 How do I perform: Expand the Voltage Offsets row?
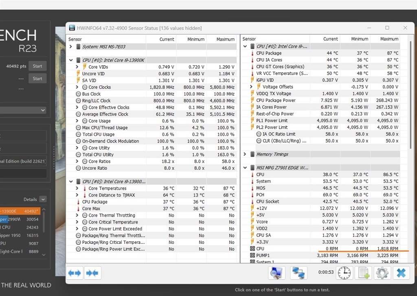click(x=251, y=87)
